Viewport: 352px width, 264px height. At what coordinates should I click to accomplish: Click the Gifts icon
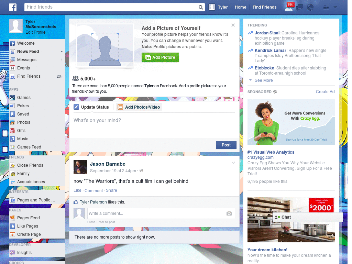click(x=13, y=131)
